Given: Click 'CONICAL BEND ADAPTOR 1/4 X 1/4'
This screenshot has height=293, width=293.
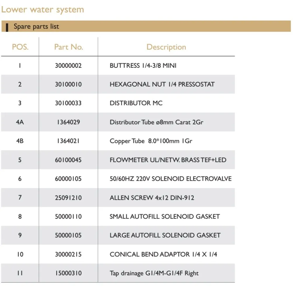Looking at the screenshot, I should tap(163, 254).
